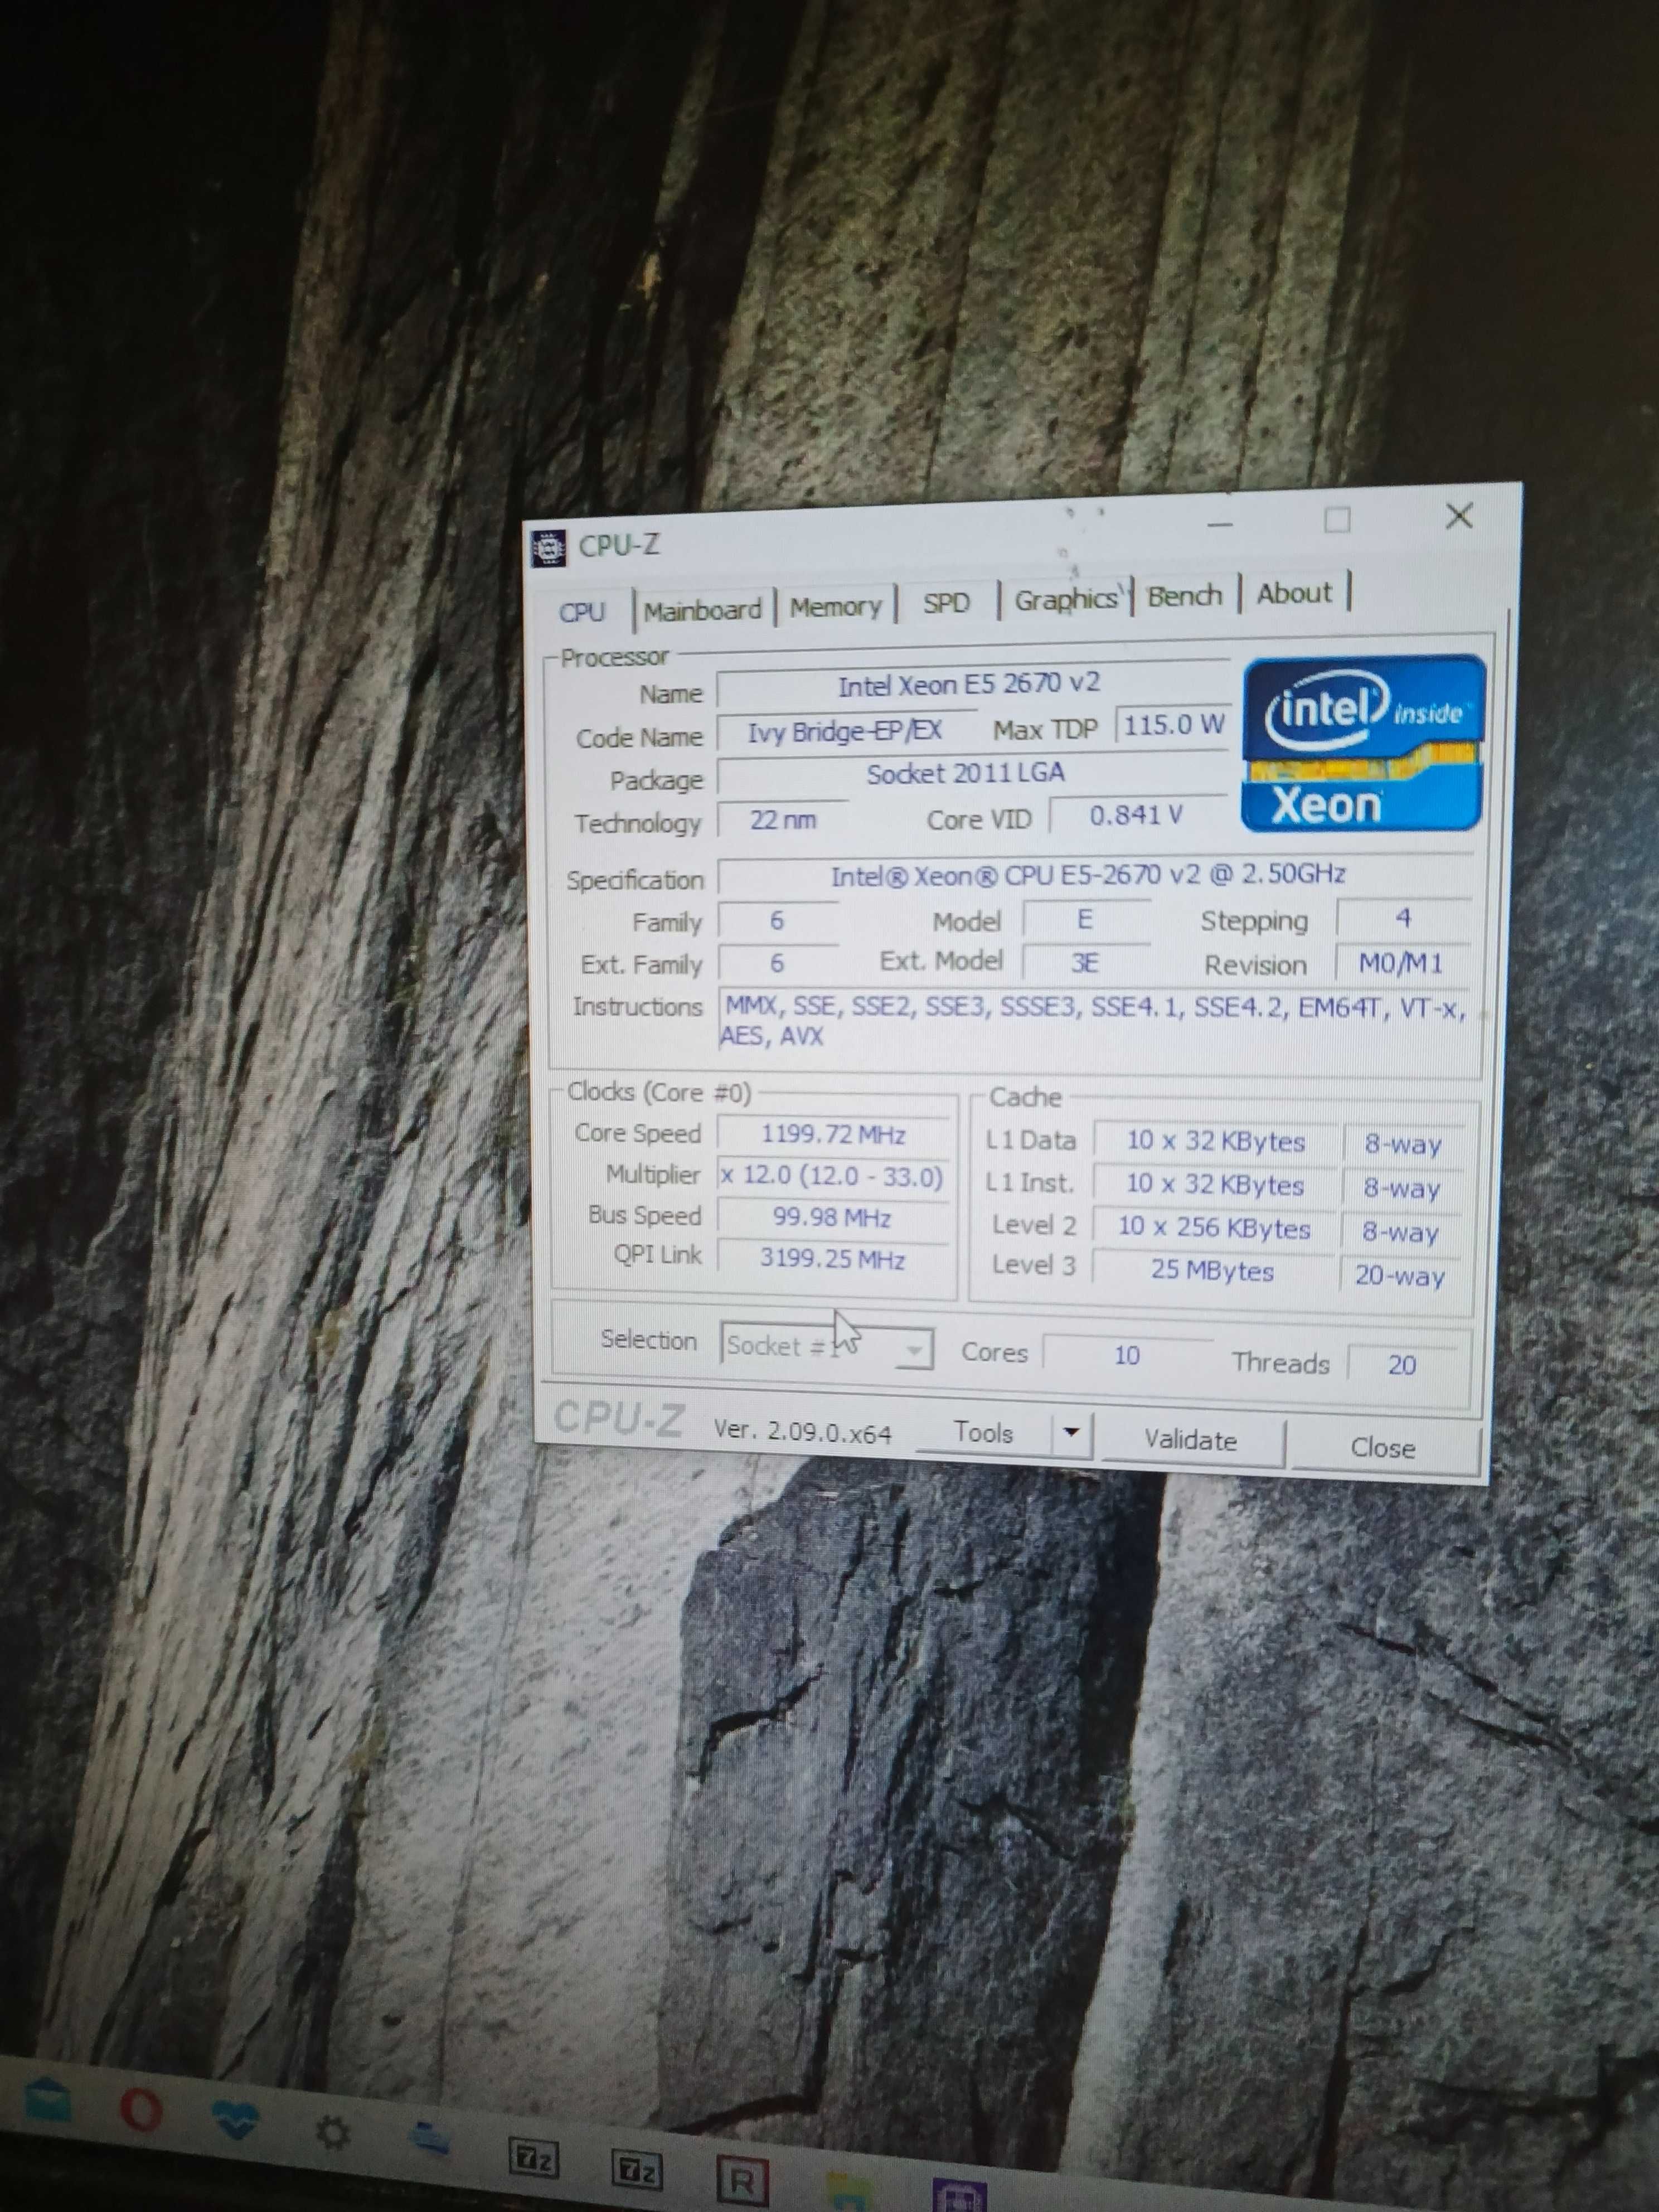
Task: Click Level 2 cache 10 x 256 KBytes
Action: click(x=1213, y=1227)
